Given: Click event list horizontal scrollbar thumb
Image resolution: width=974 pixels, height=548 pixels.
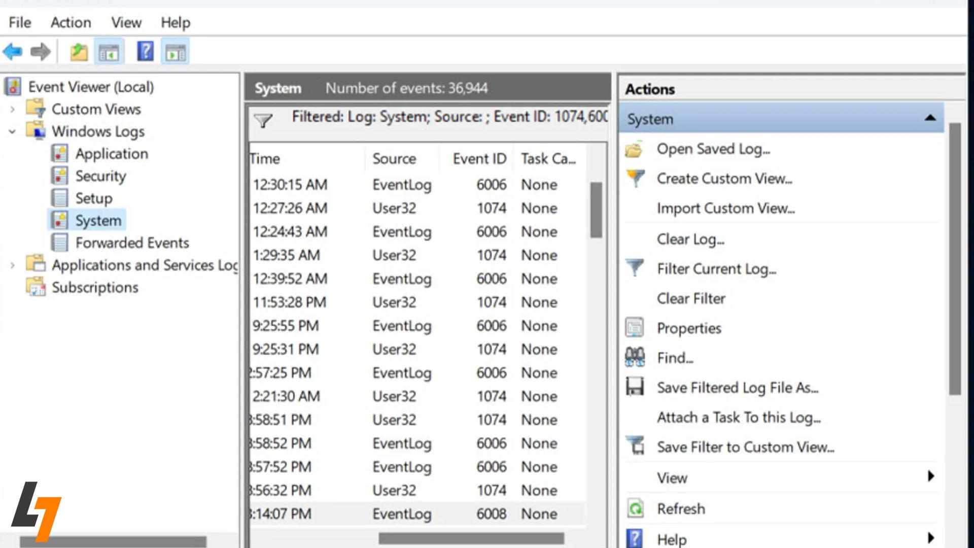Looking at the screenshot, I should [x=471, y=538].
